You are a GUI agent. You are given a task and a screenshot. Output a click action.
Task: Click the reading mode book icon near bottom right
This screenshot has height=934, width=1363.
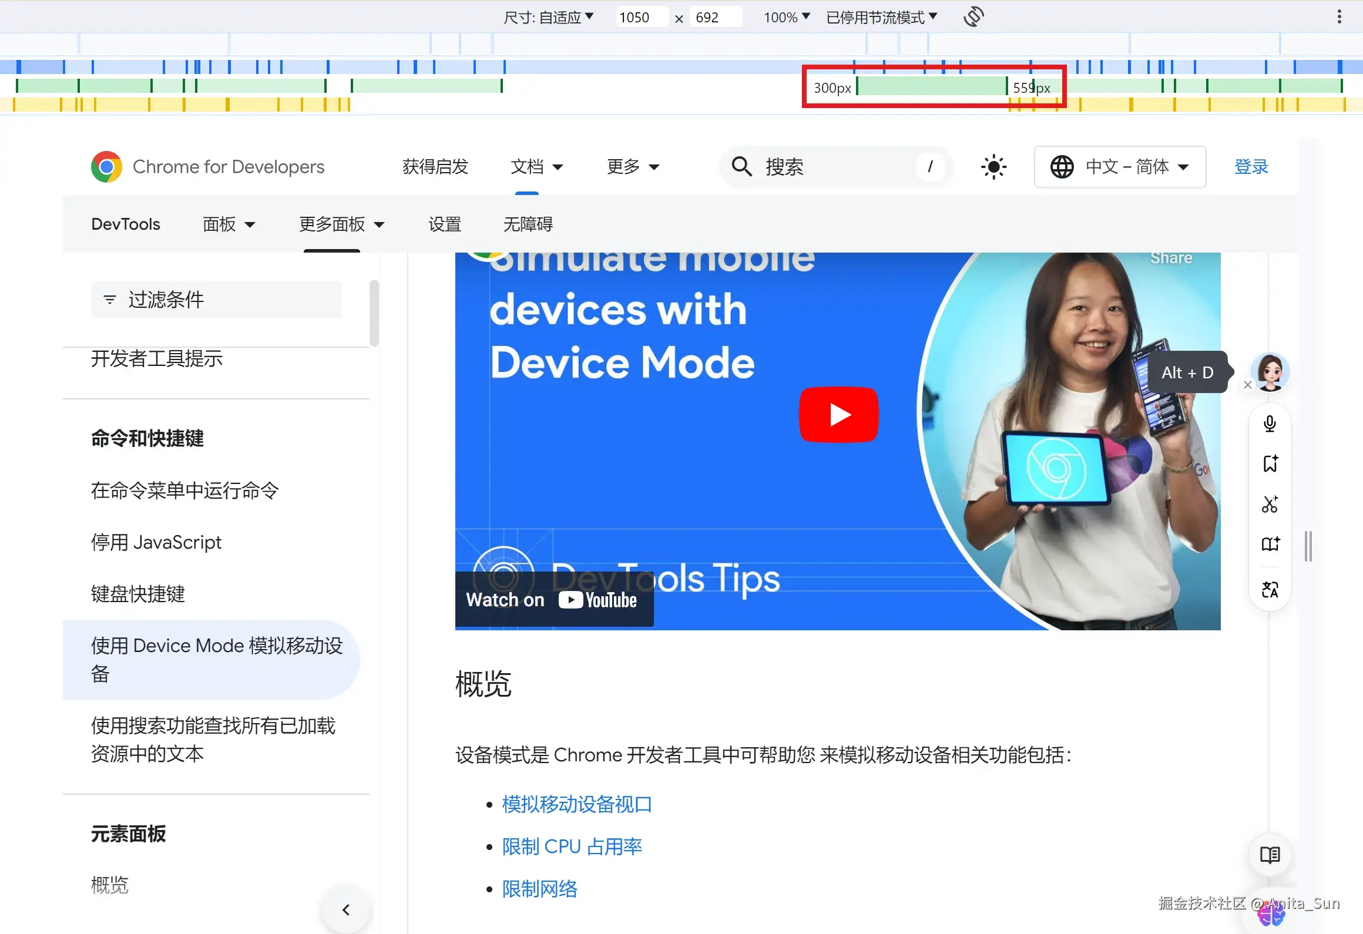point(1270,855)
